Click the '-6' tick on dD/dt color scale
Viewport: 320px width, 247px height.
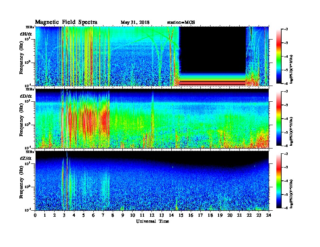pyautogui.click(x=286, y=146)
